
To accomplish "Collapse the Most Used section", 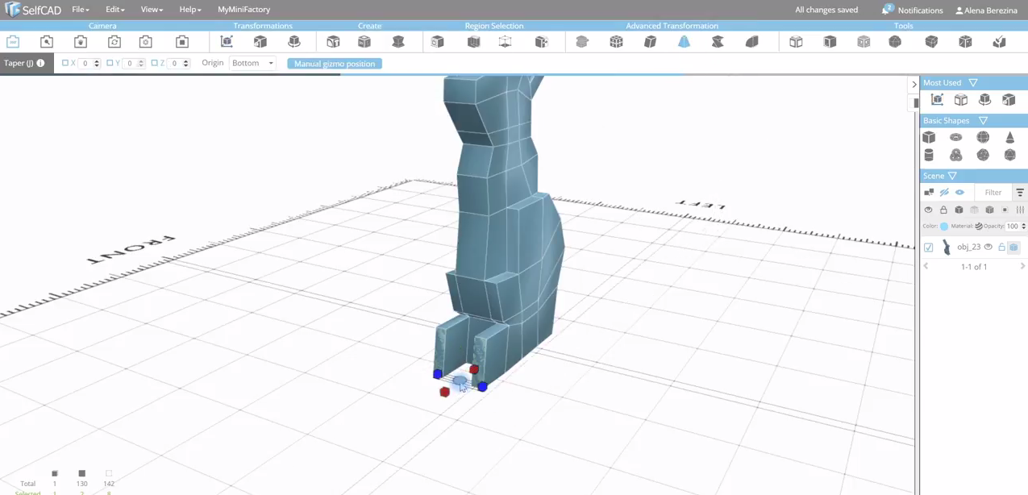I will tap(973, 83).
